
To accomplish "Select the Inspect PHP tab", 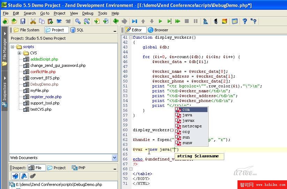I will click(x=79, y=168).
